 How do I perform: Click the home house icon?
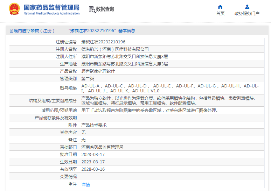pyautogui.click(x=220, y=7)
